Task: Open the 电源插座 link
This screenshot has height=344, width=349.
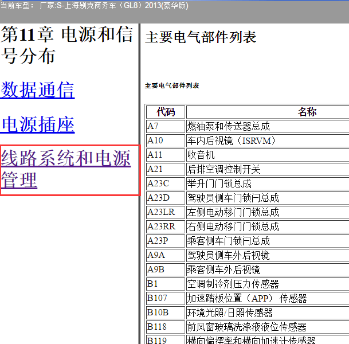Action: 37,124
